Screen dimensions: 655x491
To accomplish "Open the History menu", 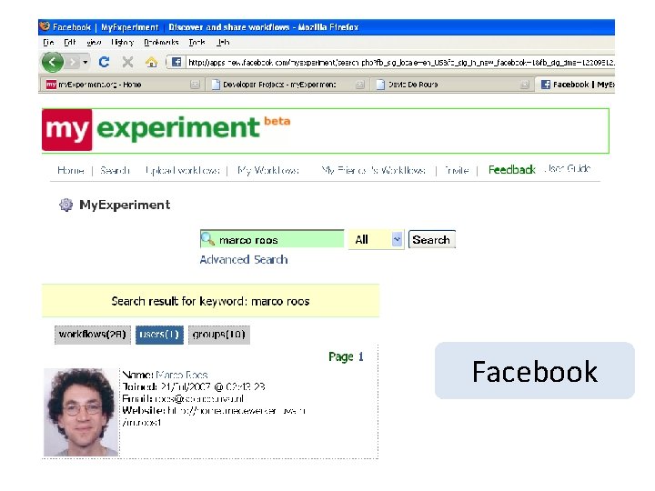I will tap(123, 42).
